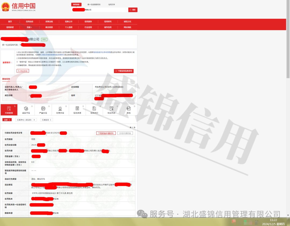Filter records by 行政处罚 1
The width and height of the screenshot is (290, 226).
coord(46,120)
